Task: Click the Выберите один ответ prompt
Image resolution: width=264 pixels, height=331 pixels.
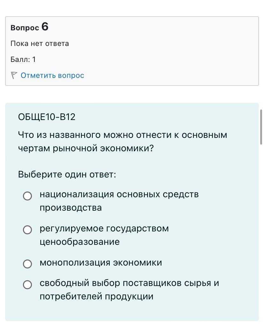Action: click(67, 175)
